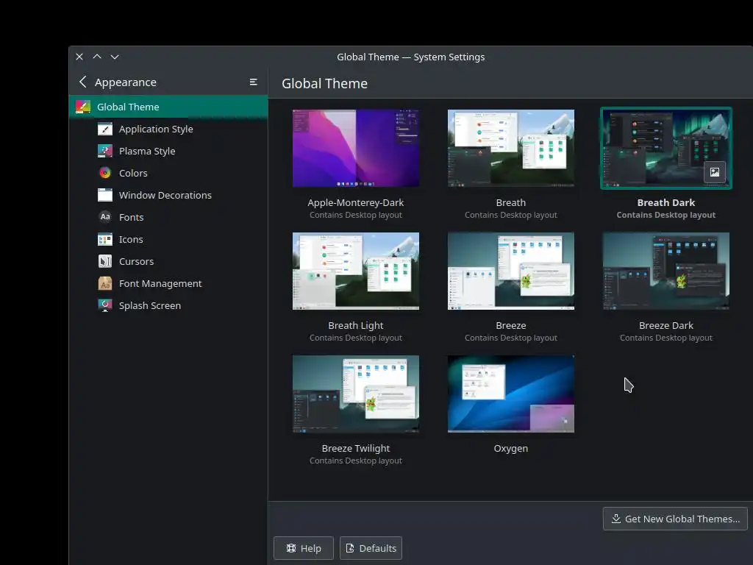
Task: Click the Oxygen theme name
Action: pyautogui.click(x=511, y=448)
